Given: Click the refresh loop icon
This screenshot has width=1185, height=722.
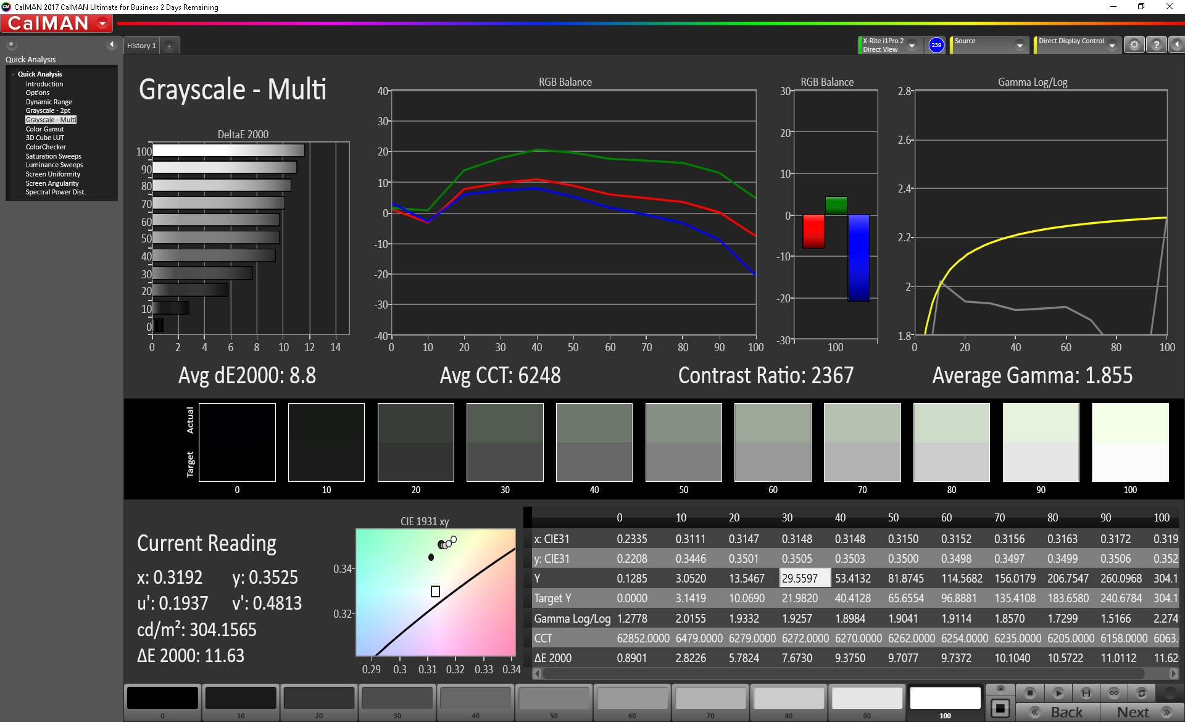Looking at the screenshot, I should (1141, 693).
